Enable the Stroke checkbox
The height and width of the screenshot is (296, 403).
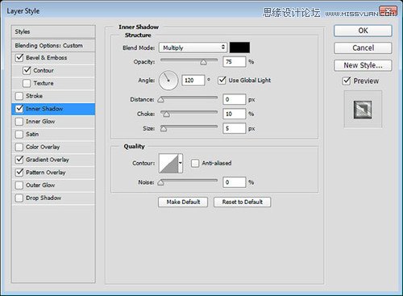tap(19, 96)
